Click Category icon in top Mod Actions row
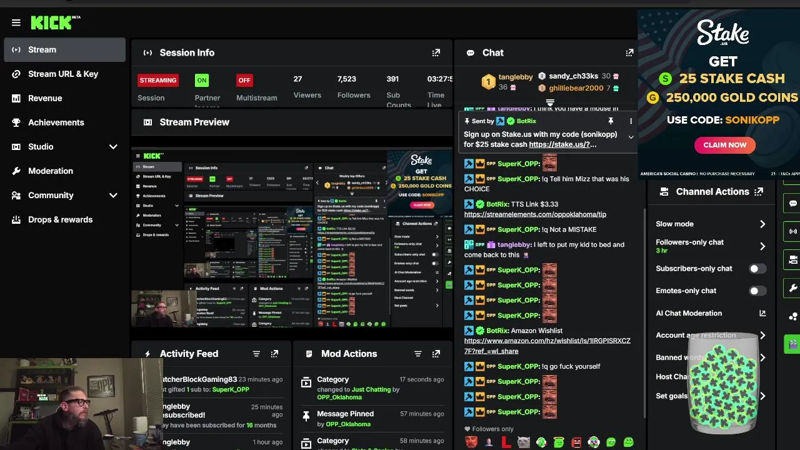 [306, 382]
